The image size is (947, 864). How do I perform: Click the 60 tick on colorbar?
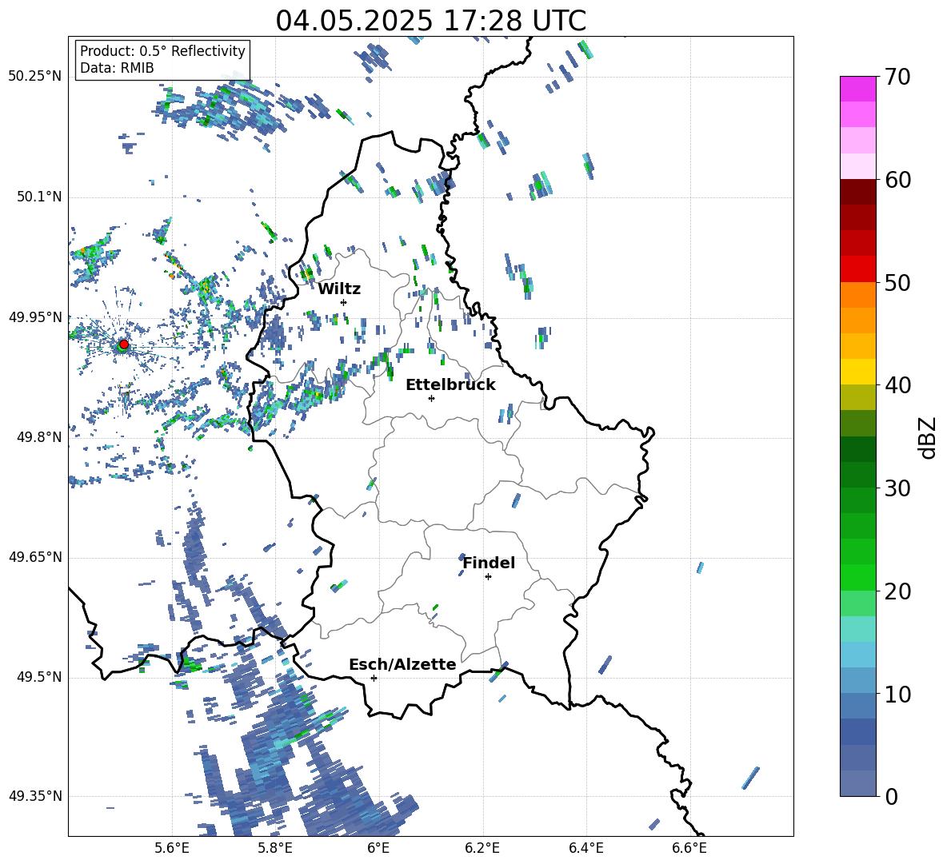pyautogui.click(x=897, y=180)
